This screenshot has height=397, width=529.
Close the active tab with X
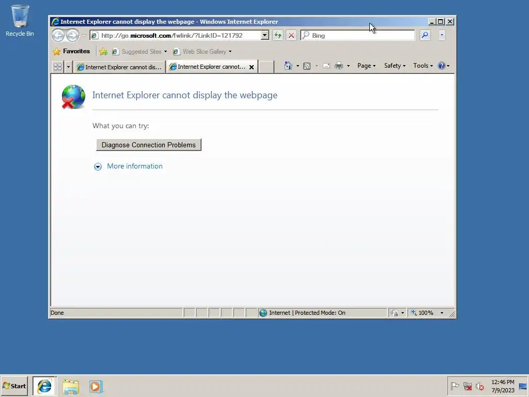coord(252,67)
